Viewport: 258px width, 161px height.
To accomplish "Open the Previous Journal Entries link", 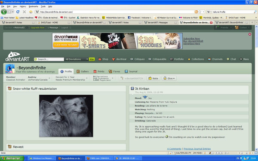I will click(197, 149).
